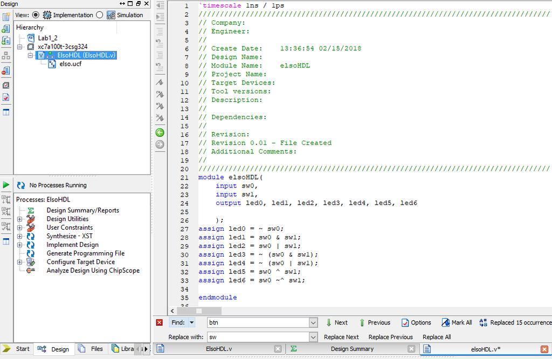
Task: Click the rerun processes refresh icon
Action: 21,185
